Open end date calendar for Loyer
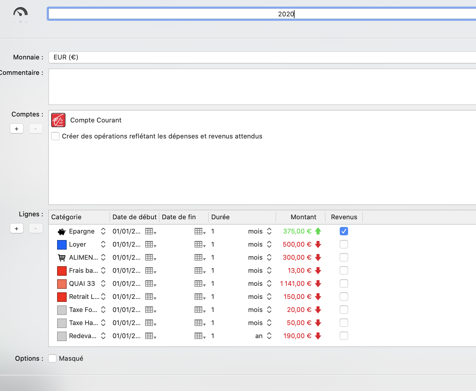Screen dimensions: 476x391 pos(200,245)
